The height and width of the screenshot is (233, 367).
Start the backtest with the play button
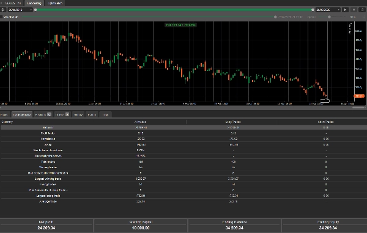[x=345, y=10]
